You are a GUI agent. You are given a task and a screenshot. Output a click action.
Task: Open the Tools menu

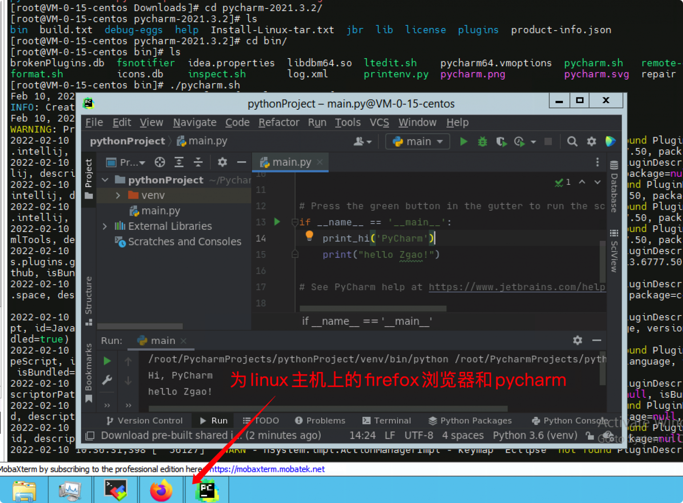(348, 122)
